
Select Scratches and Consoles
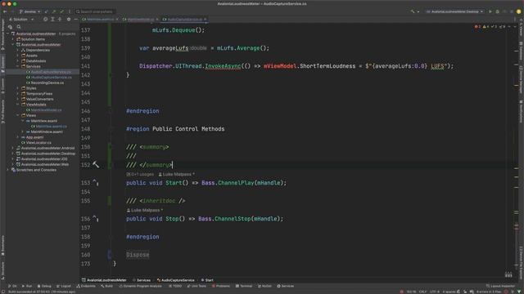34,170
